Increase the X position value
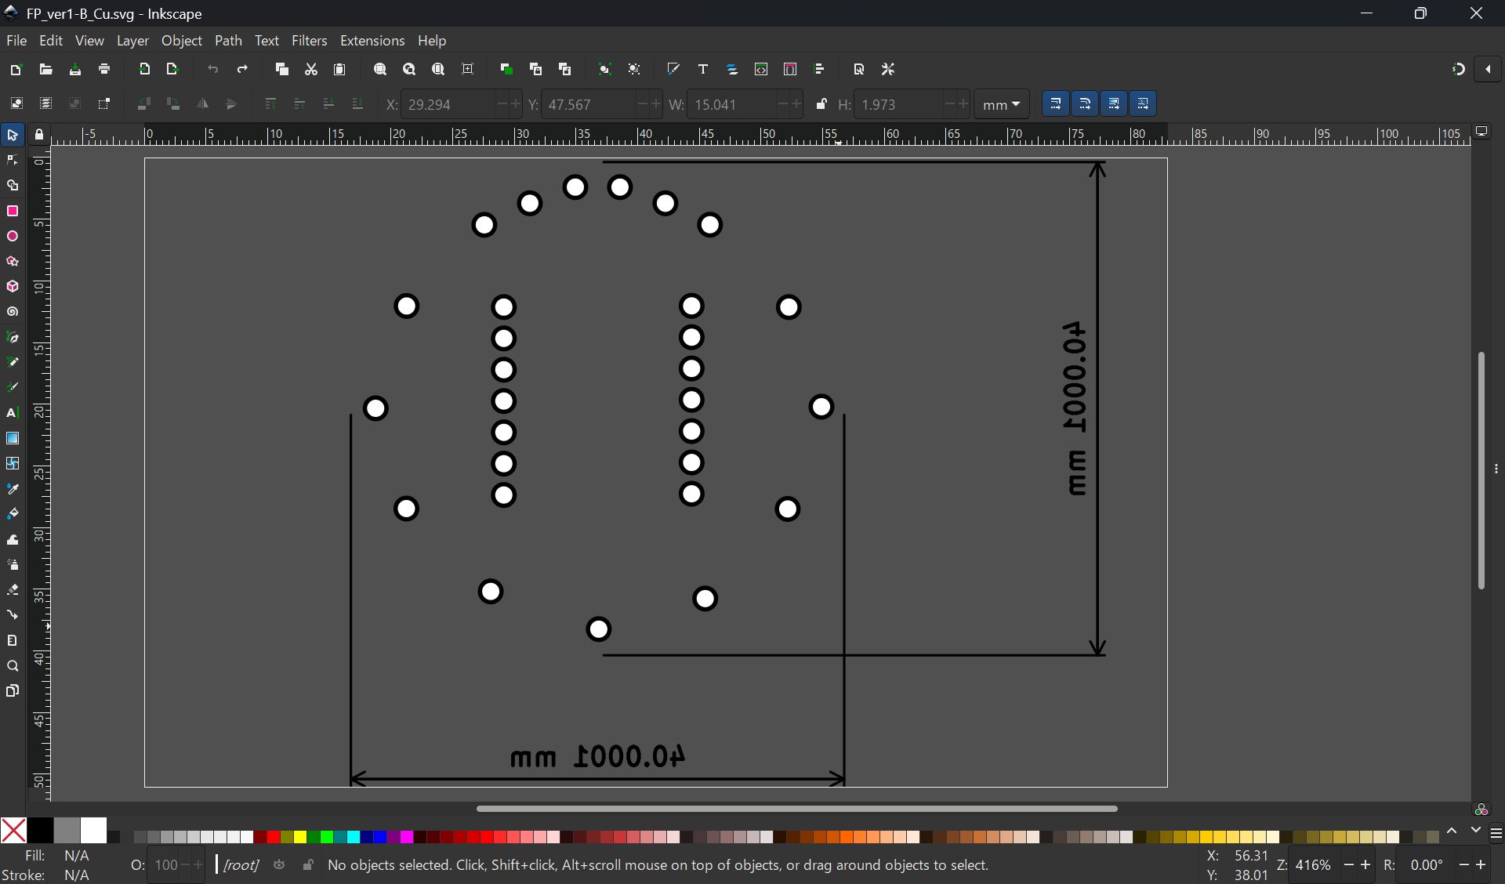1505x884 pixels. coord(515,104)
